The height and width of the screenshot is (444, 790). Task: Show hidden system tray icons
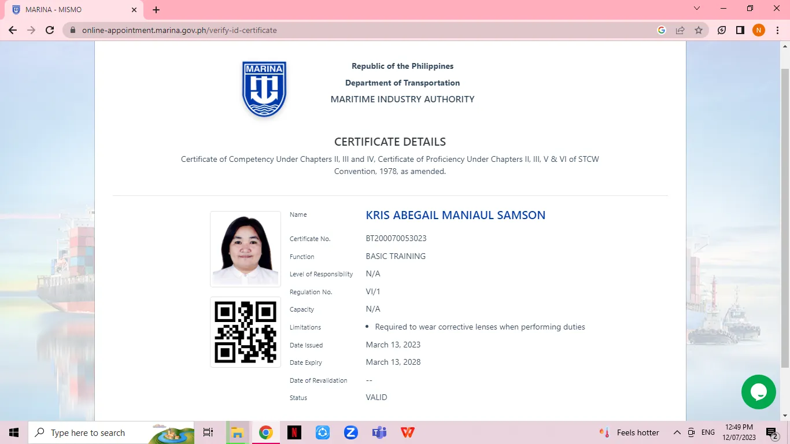coord(677,432)
